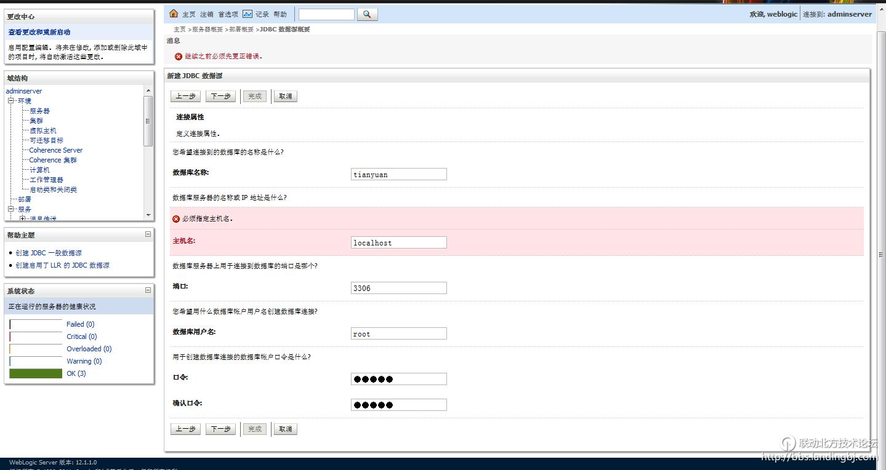Click the 记录 chart icon in the toolbar
This screenshot has height=470, width=886.
coord(249,14)
